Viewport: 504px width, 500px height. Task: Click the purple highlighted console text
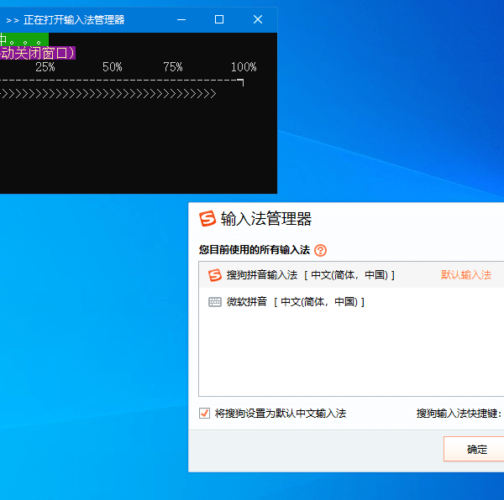pyautogui.click(x=38, y=53)
